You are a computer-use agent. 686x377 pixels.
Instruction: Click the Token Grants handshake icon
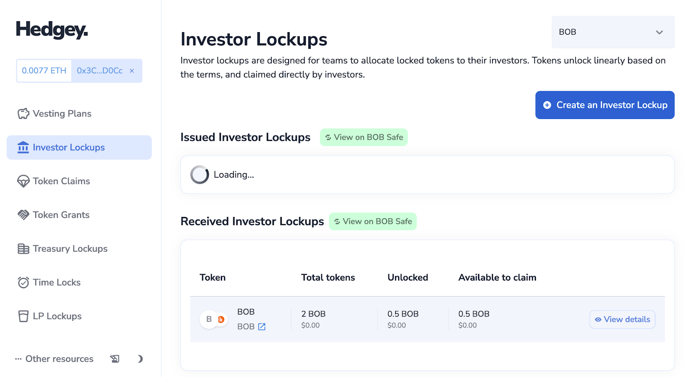pyautogui.click(x=23, y=215)
